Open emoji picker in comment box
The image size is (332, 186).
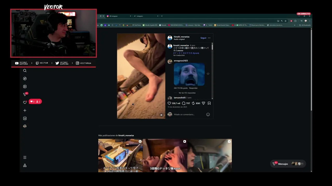tap(208, 114)
